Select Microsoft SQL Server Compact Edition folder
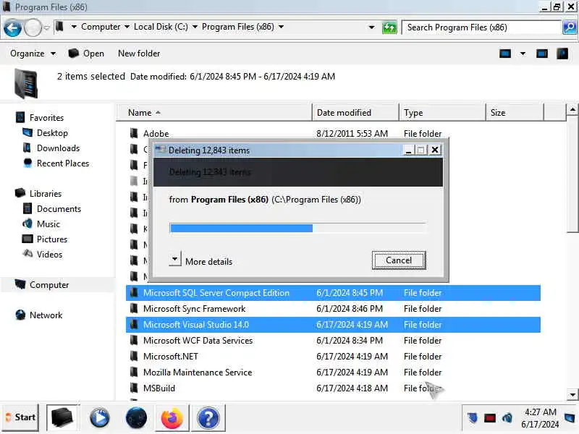 (x=333, y=293)
